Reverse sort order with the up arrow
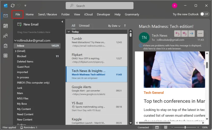This screenshot has width=212, height=130. [x=125, y=26]
